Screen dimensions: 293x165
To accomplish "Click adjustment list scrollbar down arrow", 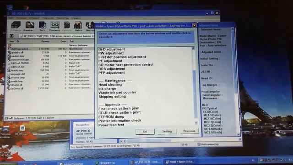I will 196,123.
